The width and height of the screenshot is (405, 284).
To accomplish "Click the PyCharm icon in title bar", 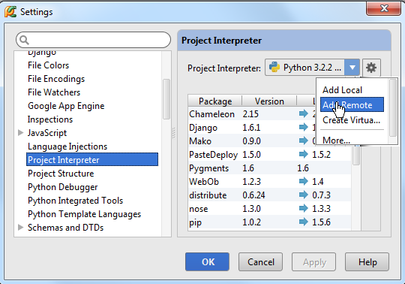I will point(10,11).
